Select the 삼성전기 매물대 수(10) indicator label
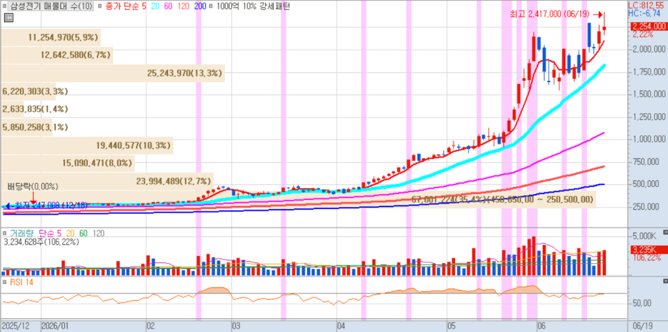Screen dimensions: 668x332 pyautogui.click(x=50, y=6)
